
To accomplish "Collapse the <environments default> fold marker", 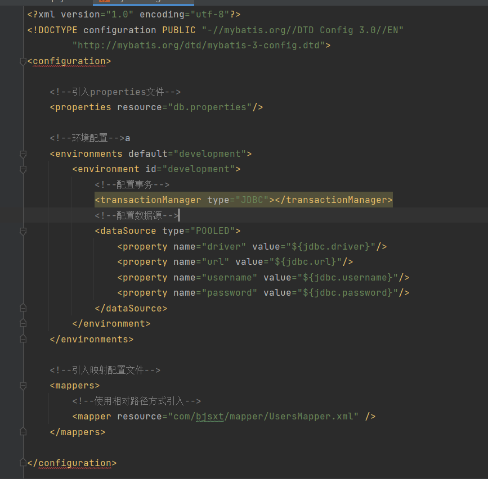I will pos(23,154).
